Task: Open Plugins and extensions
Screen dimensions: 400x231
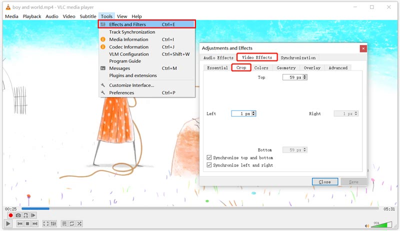Action: point(146,75)
